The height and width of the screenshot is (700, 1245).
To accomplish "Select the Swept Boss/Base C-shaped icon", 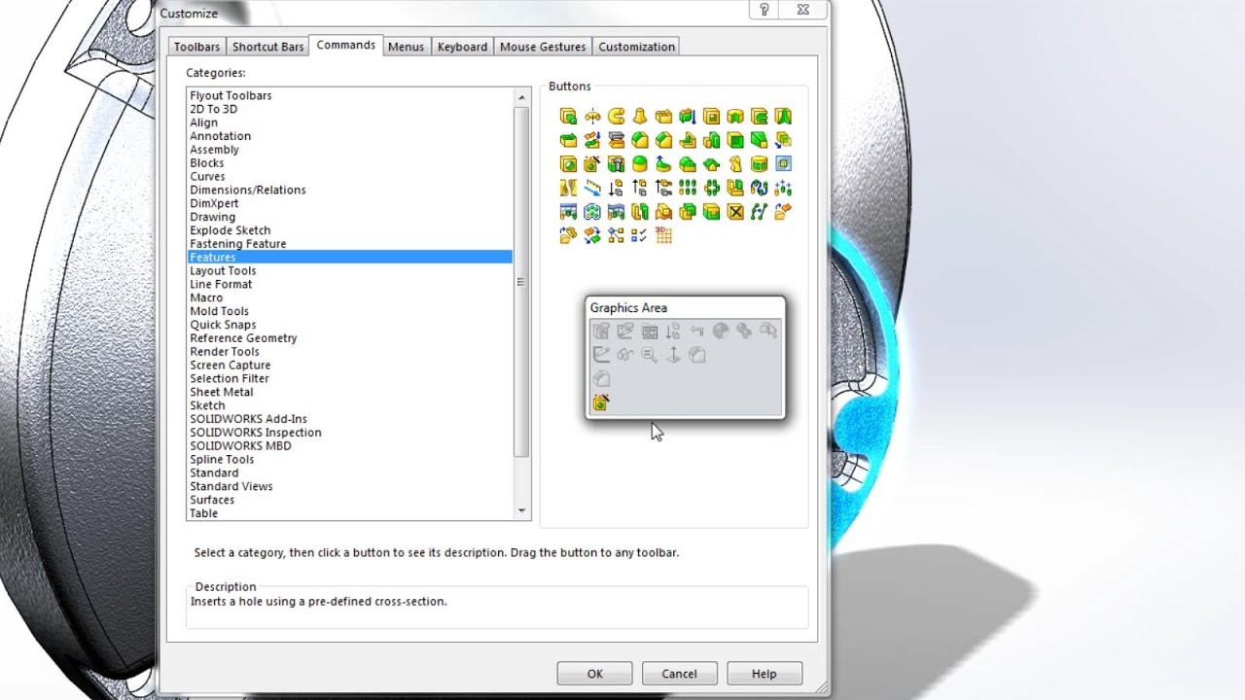I will (616, 117).
